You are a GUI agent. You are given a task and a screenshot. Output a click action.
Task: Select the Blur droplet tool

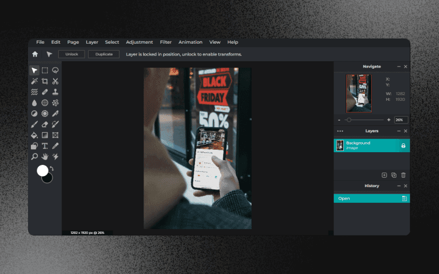point(34,103)
